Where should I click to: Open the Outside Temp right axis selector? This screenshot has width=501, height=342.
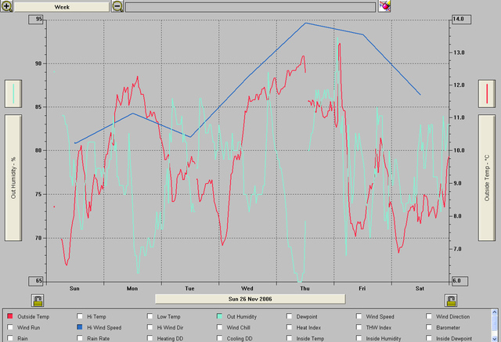[488, 178]
